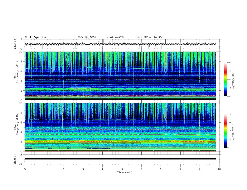This screenshot has height=190, width=247.
Task: Click the log(PSD) label beside ch.1 color bar
Action: [x=234, y=81]
